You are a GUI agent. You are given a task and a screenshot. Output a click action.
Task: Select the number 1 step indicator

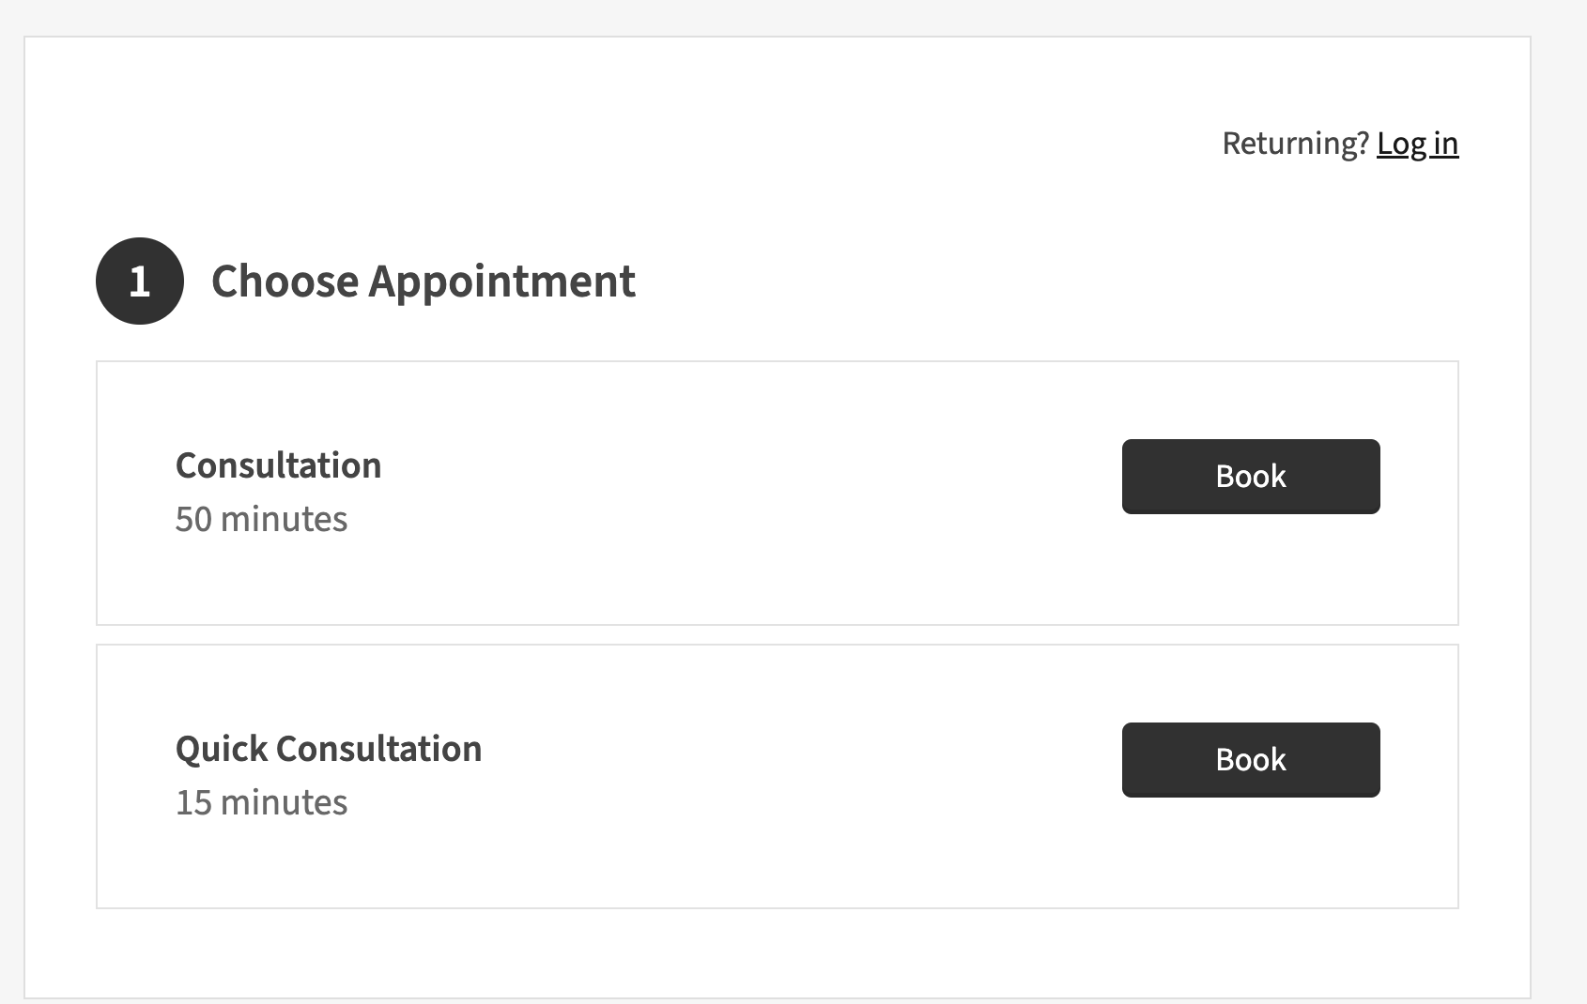coord(139,281)
